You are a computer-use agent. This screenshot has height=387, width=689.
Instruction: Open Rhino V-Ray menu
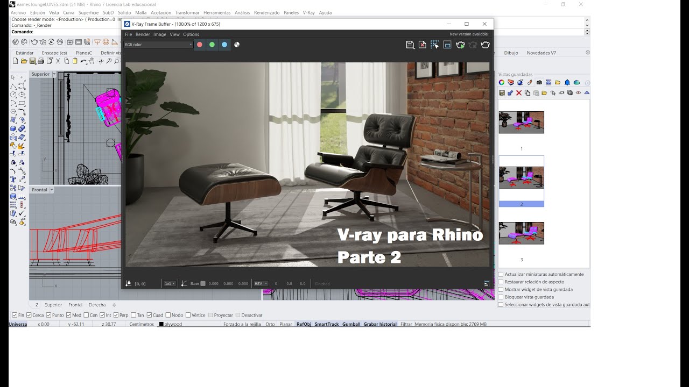point(309,12)
